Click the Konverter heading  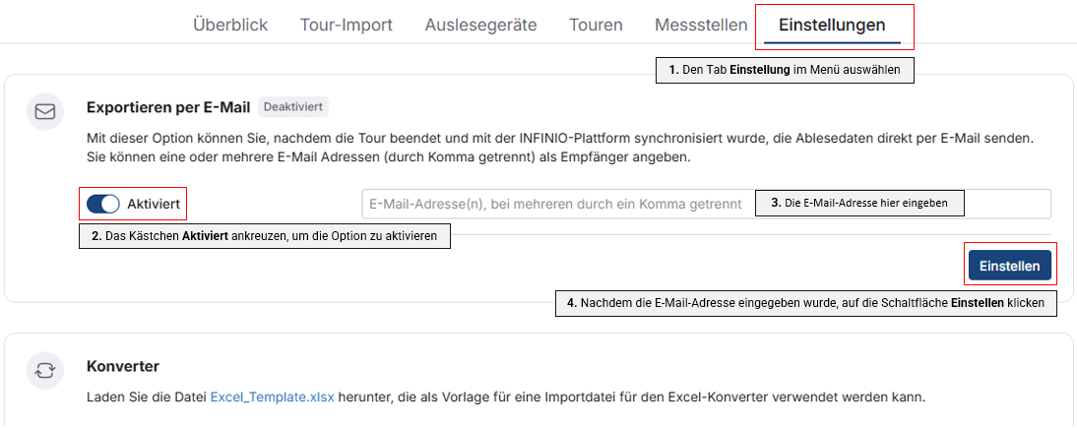coord(123,367)
